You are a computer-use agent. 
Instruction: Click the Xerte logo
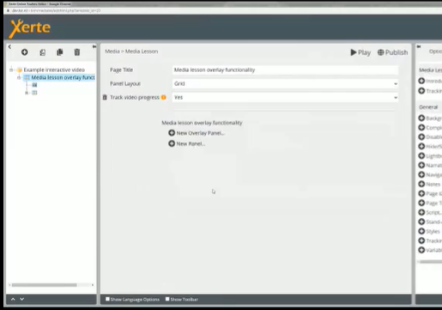30,28
